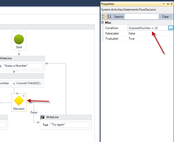Image resolution: width=174 pixels, height=142 pixels.
Task: Select the green Start node
Action: coord(19,39)
